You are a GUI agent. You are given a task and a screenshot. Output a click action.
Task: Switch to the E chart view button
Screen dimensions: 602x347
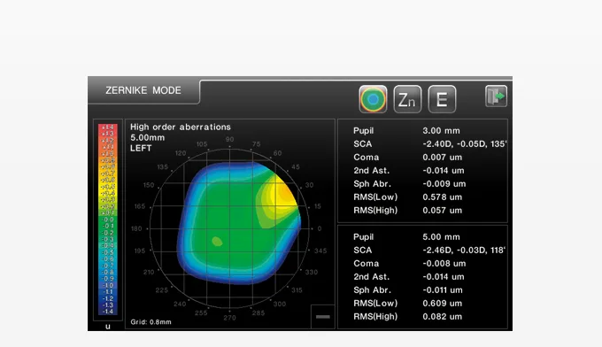coord(442,99)
